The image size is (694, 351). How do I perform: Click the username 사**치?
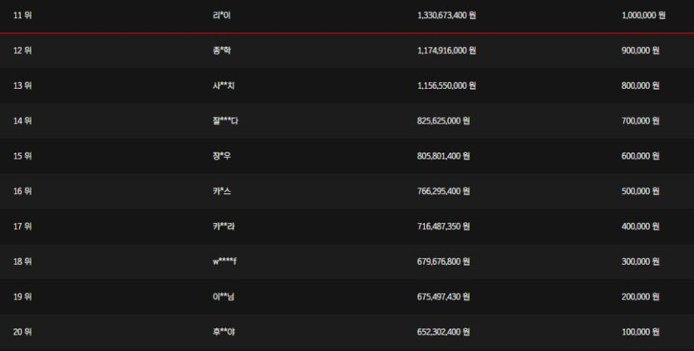(224, 85)
